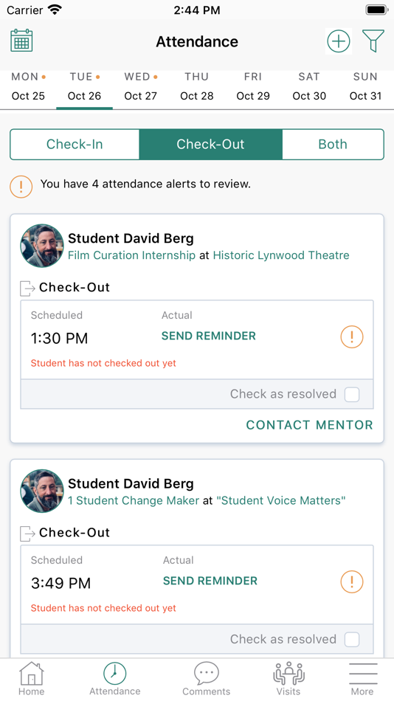
Task: Select Wed Oct 27 day tab
Action: [140, 87]
